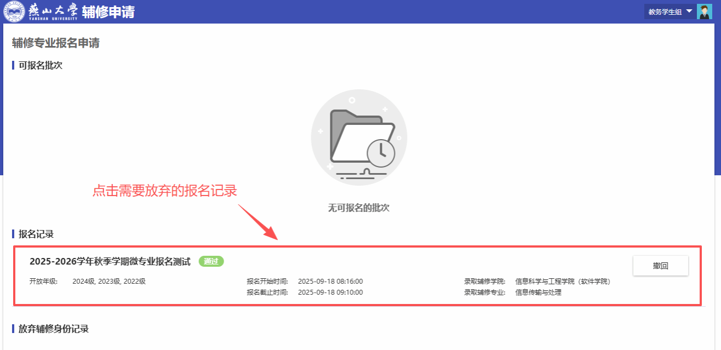Screen dimensions: 721x350
Task: Click the green 通过 status badge
Action: (x=211, y=261)
